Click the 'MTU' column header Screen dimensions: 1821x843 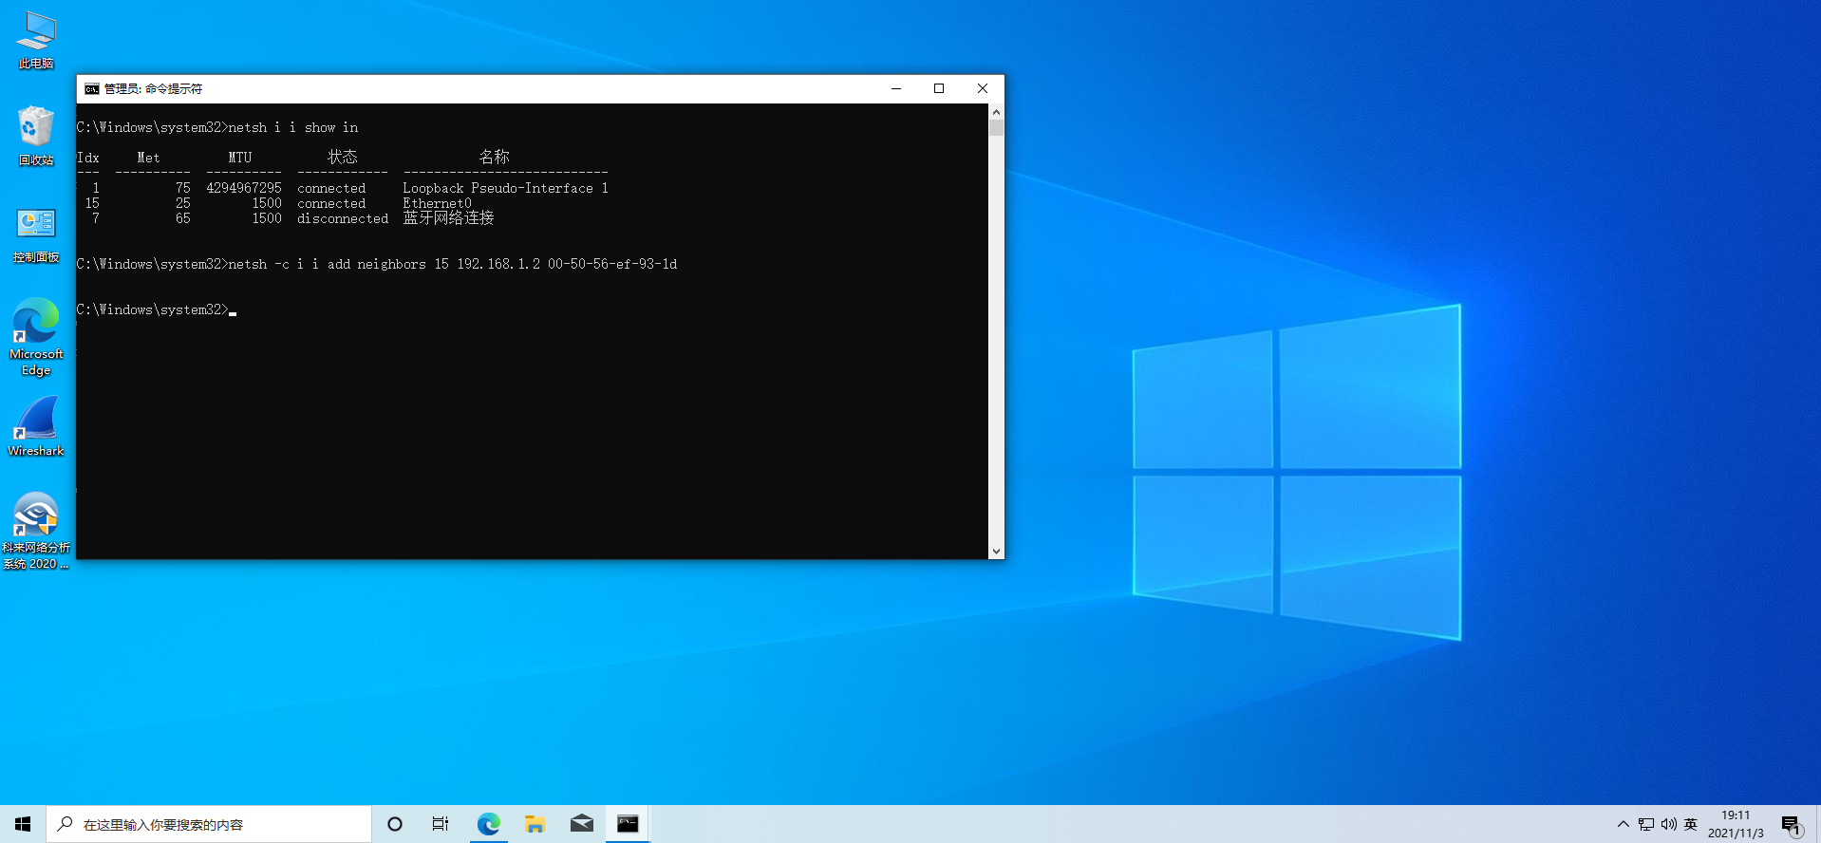[240, 158]
